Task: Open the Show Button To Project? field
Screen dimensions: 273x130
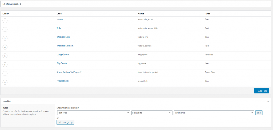Action: point(69,72)
